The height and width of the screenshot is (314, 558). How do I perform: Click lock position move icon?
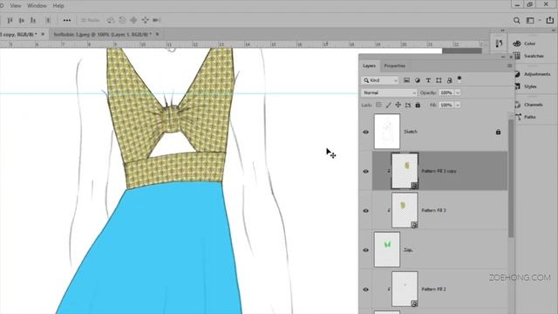click(x=398, y=105)
